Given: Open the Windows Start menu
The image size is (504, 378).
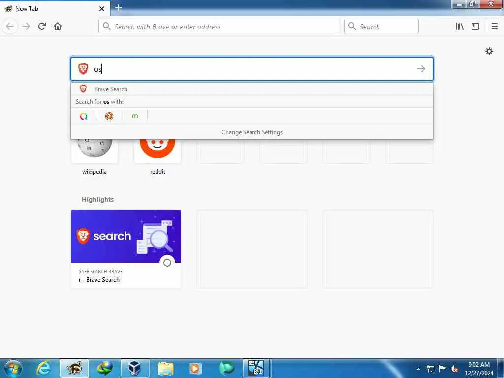Looking at the screenshot, I should tap(13, 368).
